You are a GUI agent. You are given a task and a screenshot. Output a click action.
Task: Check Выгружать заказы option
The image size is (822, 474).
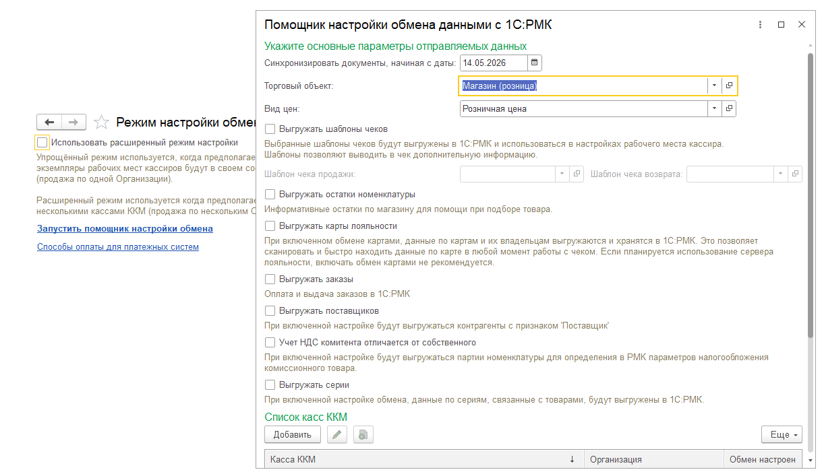(x=270, y=279)
